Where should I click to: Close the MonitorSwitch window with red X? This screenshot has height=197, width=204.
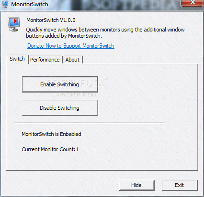click(x=193, y=3)
